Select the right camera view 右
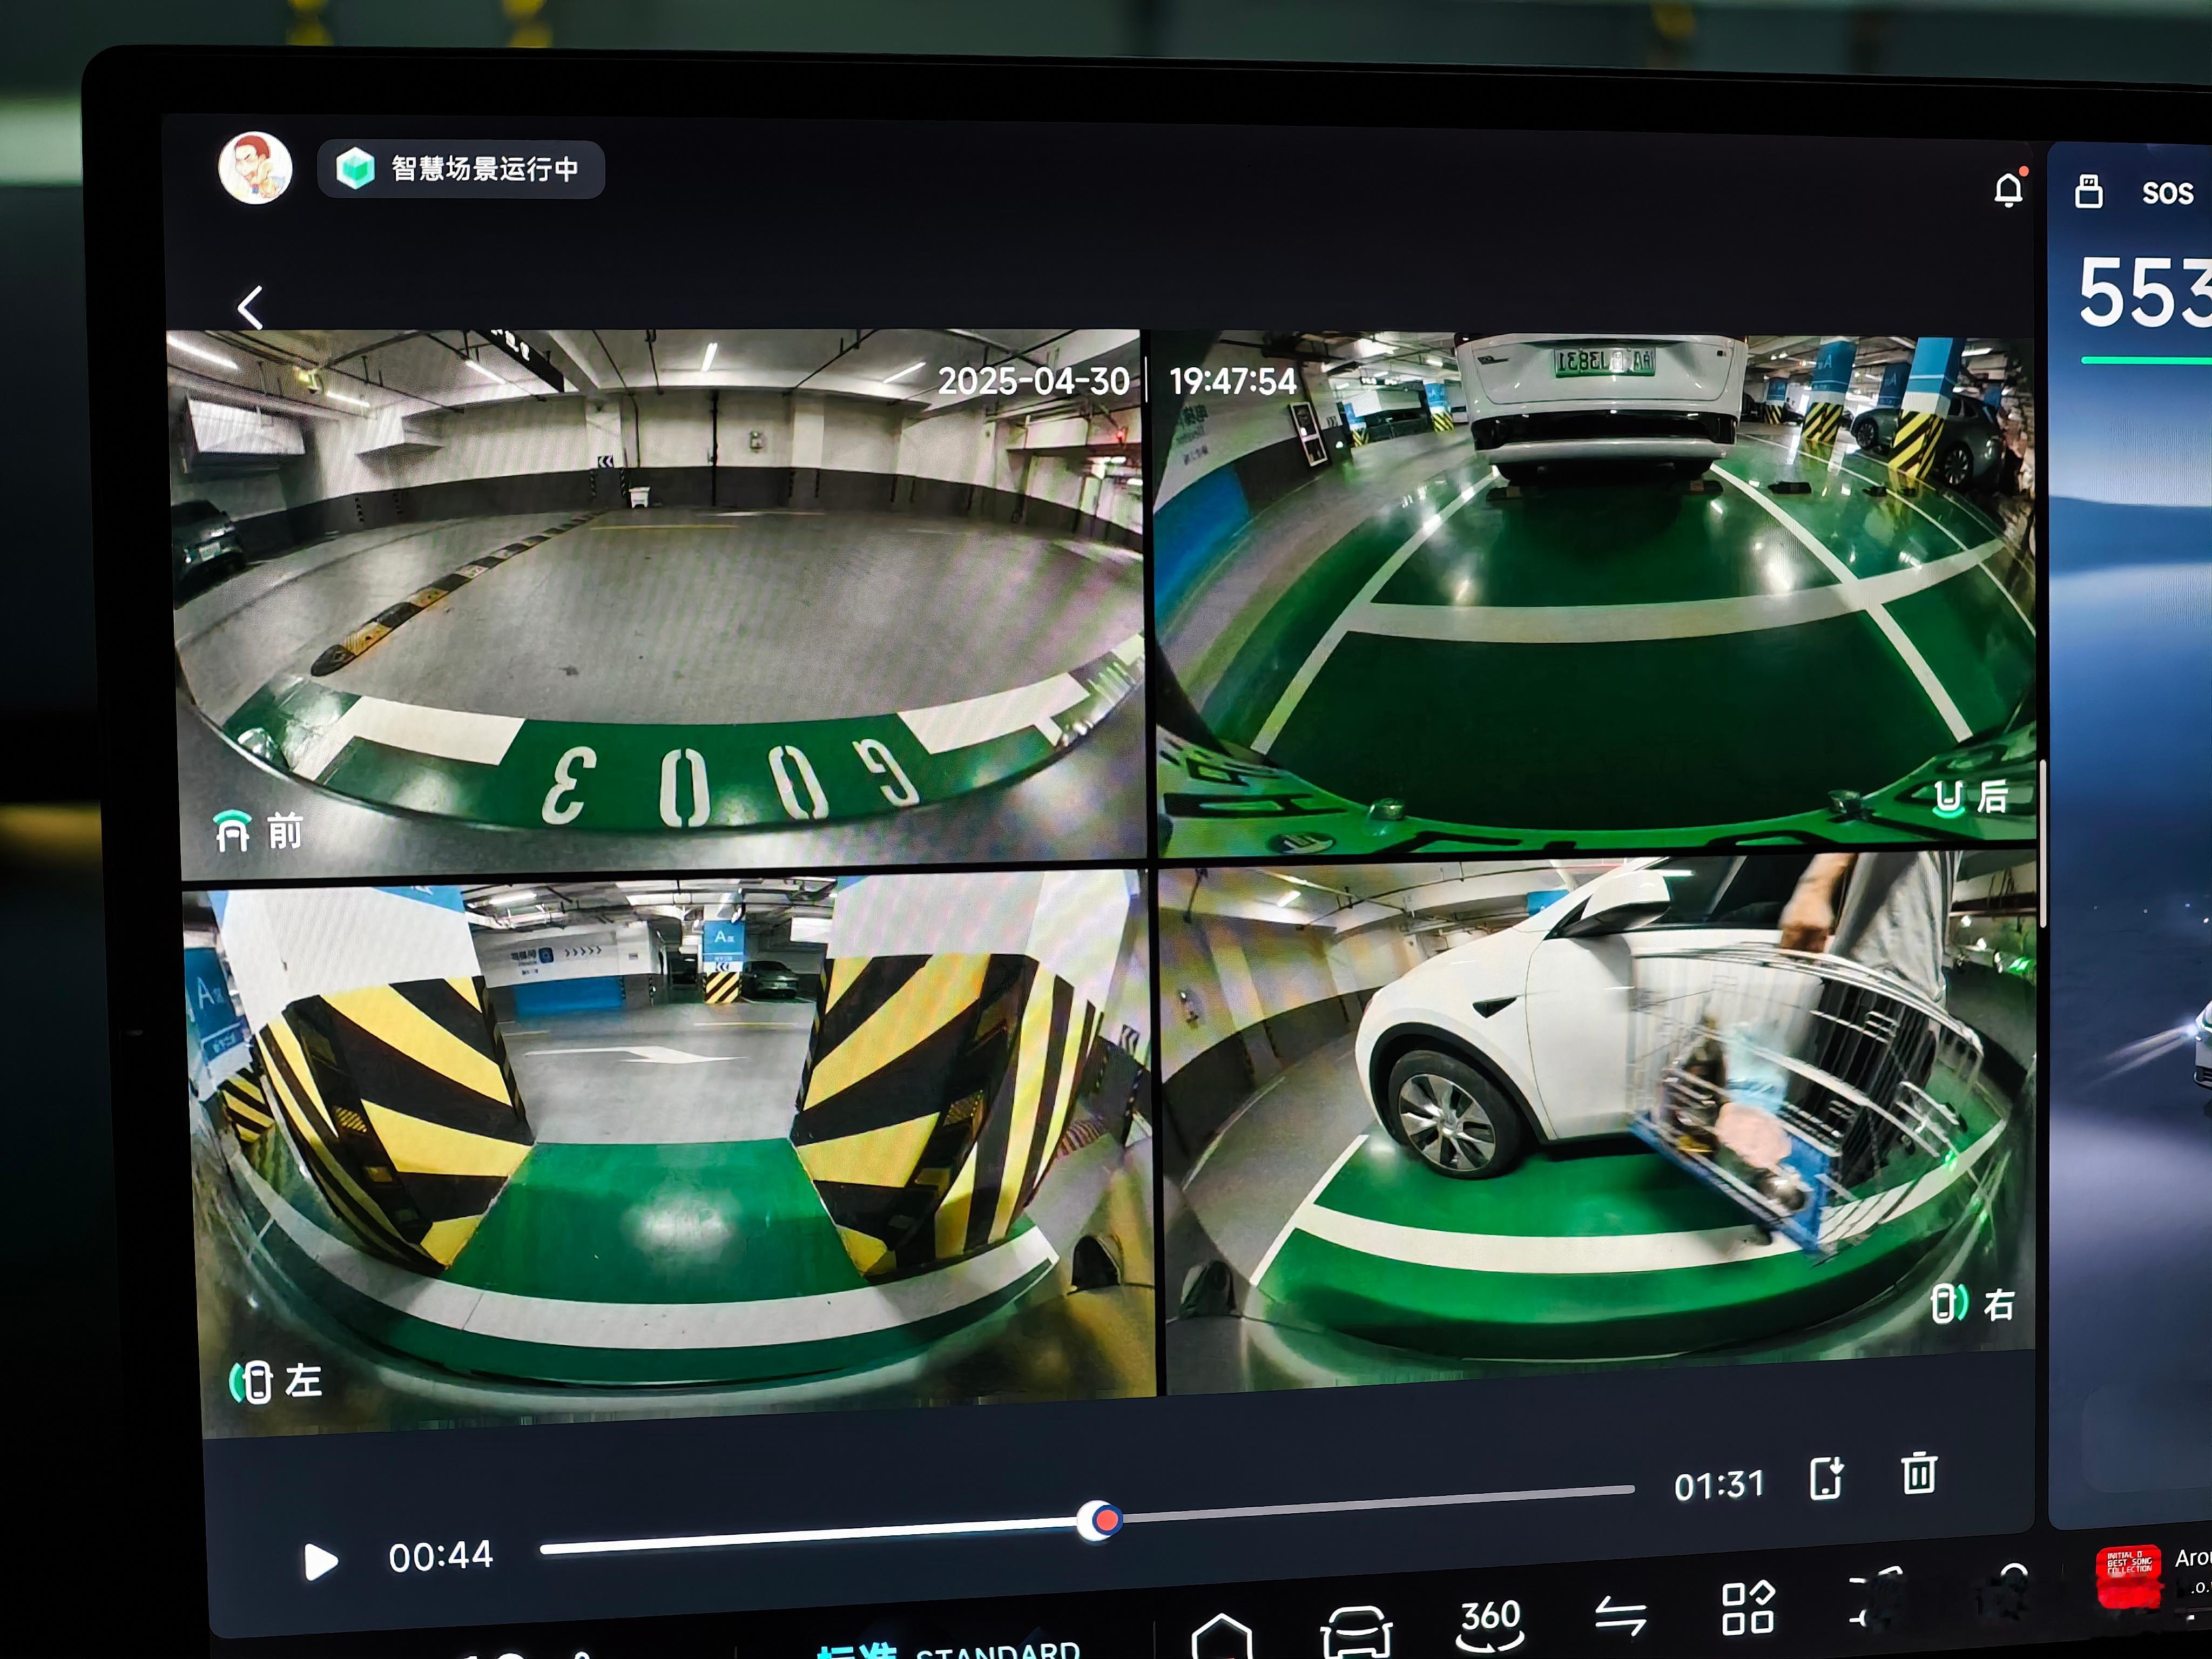The height and width of the screenshot is (1659, 2212). point(1972,1304)
